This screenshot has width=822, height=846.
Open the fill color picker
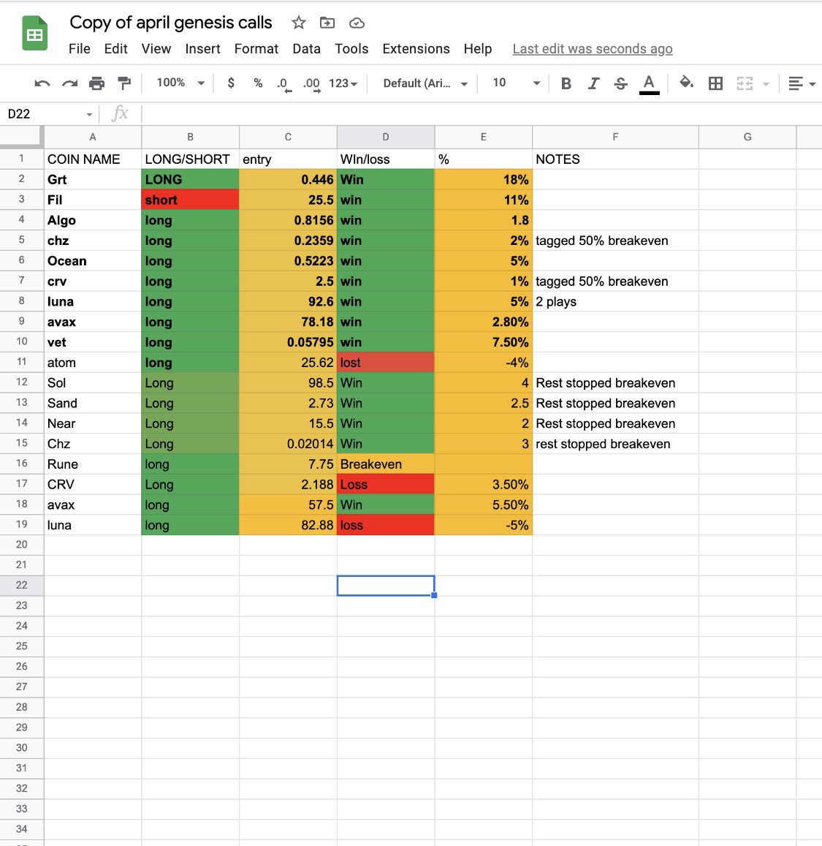click(686, 83)
